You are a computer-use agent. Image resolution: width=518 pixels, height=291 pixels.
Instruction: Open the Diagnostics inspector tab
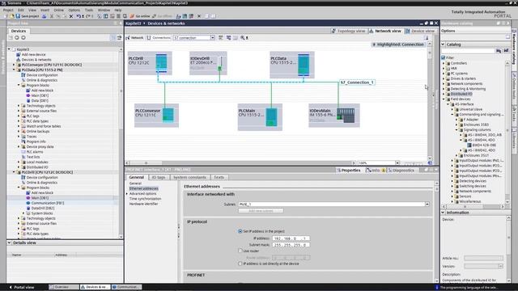[x=401, y=171]
